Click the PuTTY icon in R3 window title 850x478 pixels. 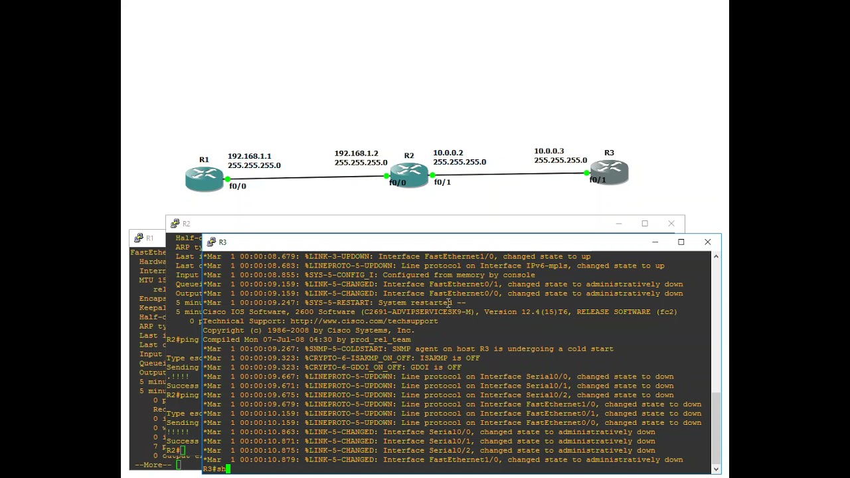pyautogui.click(x=211, y=242)
